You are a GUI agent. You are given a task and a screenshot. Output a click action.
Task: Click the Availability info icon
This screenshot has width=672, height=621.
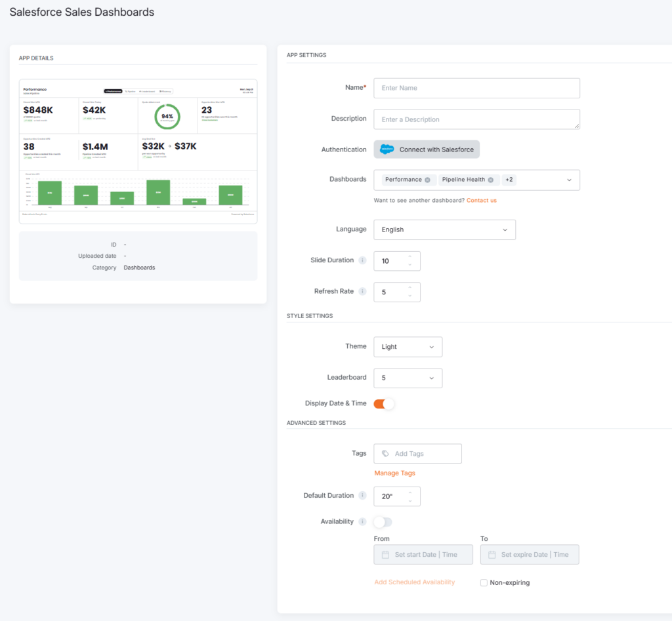(362, 521)
